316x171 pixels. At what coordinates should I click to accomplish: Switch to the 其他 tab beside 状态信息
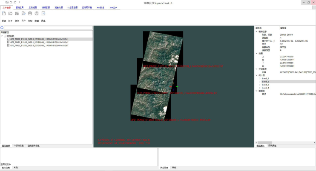[174, 167]
